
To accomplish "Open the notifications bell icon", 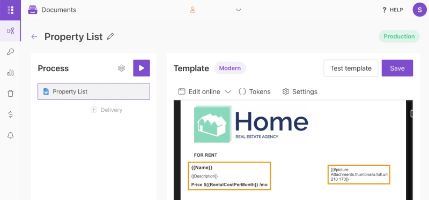I will pyautogui.click(x=10, y=135).
